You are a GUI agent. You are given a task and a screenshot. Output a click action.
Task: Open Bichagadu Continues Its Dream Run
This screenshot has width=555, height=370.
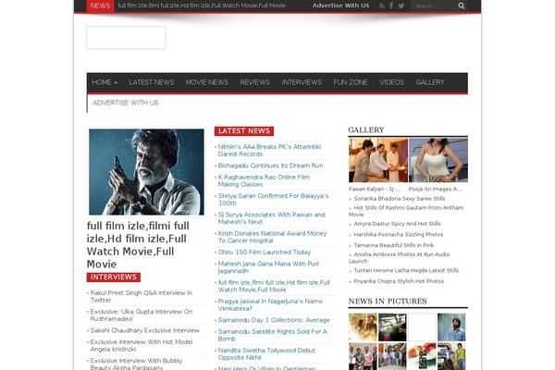270,166
